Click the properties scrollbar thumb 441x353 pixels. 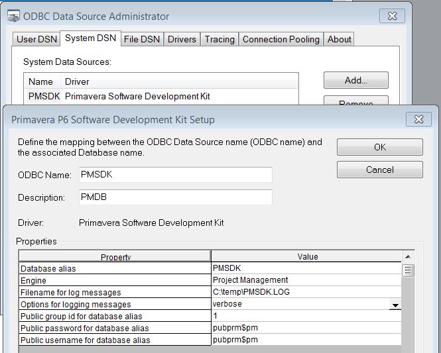[408, 270]
